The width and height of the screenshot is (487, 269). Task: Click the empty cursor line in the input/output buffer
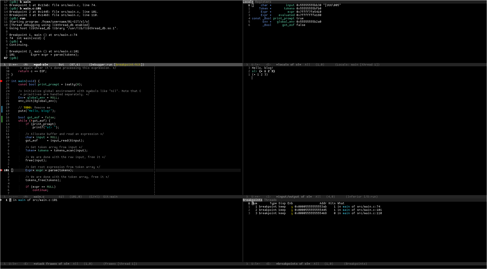[x=252, y=78]
